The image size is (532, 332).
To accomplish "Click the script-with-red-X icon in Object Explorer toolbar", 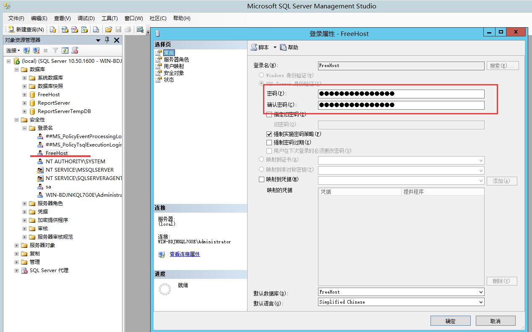I will coord(75,50).
